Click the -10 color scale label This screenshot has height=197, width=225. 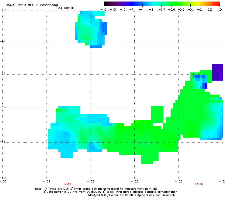(x=123, y=10)
